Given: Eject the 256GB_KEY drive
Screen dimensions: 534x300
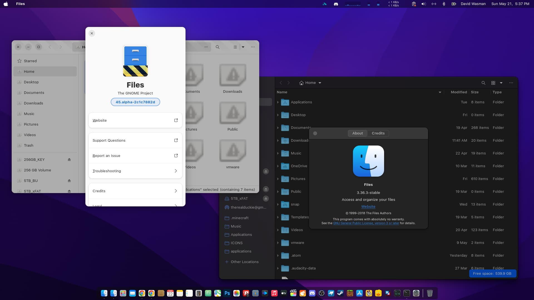Looking at the screenshot, I should click(x=69, y=159).
